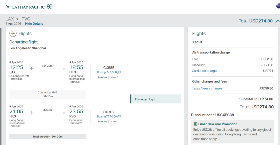Click the Connect at HKG layover bar

pos(47,94)
